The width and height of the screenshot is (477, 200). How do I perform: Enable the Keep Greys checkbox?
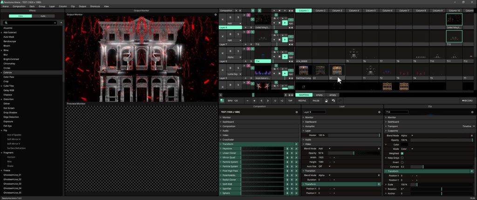click(x=402, y=158)
